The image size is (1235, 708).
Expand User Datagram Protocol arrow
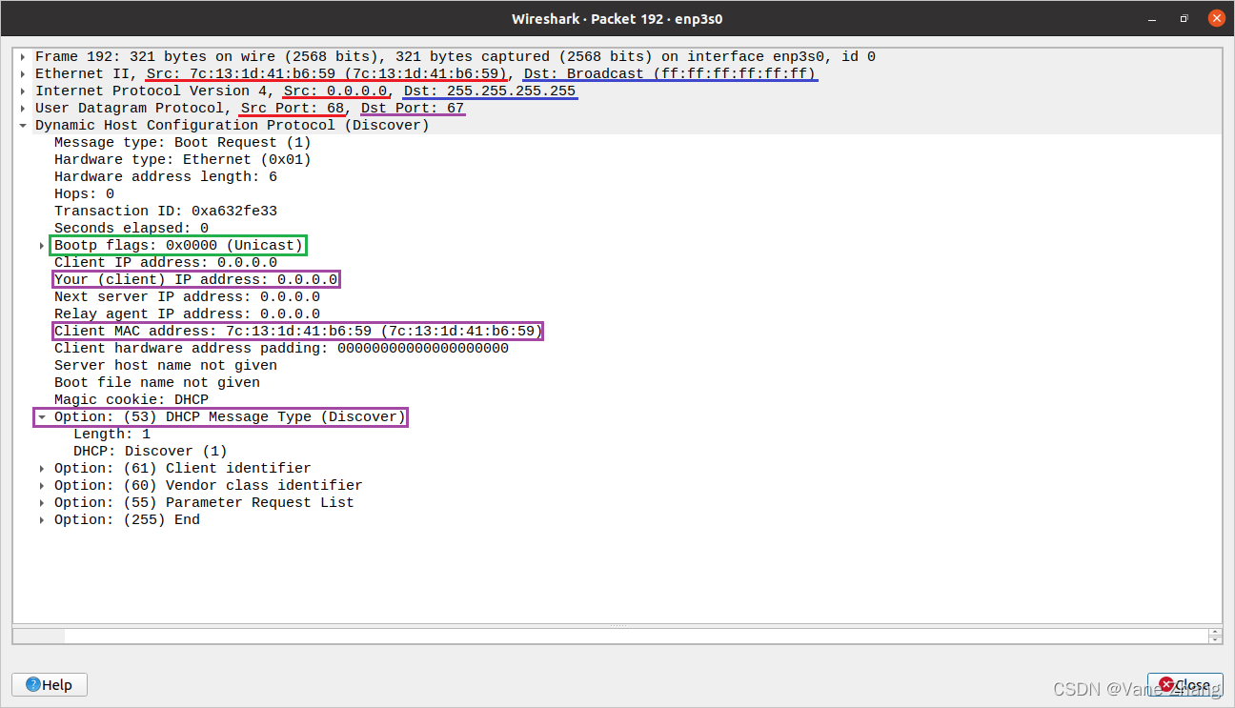point(23,109)
